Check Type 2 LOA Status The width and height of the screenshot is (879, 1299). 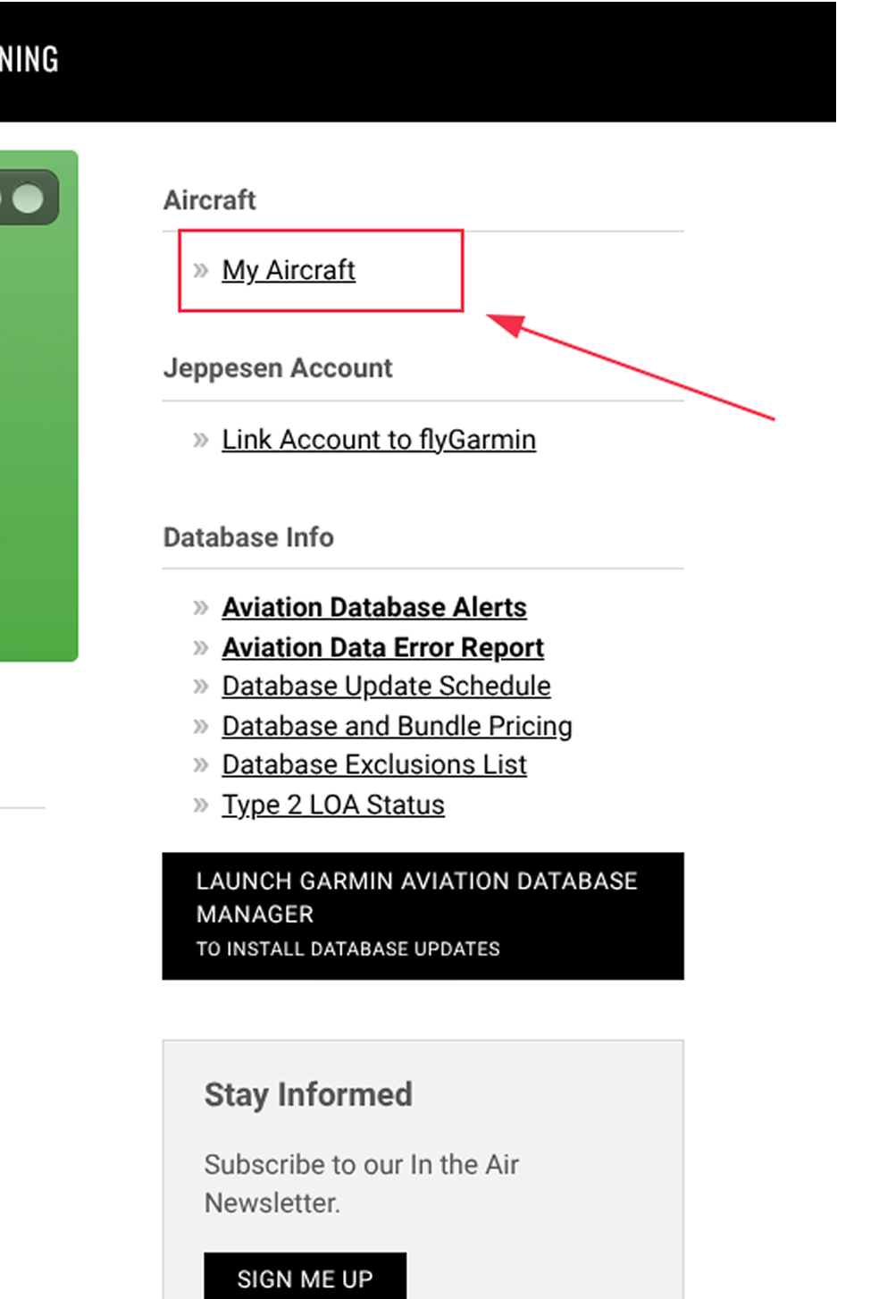click(x=333, y=805)
